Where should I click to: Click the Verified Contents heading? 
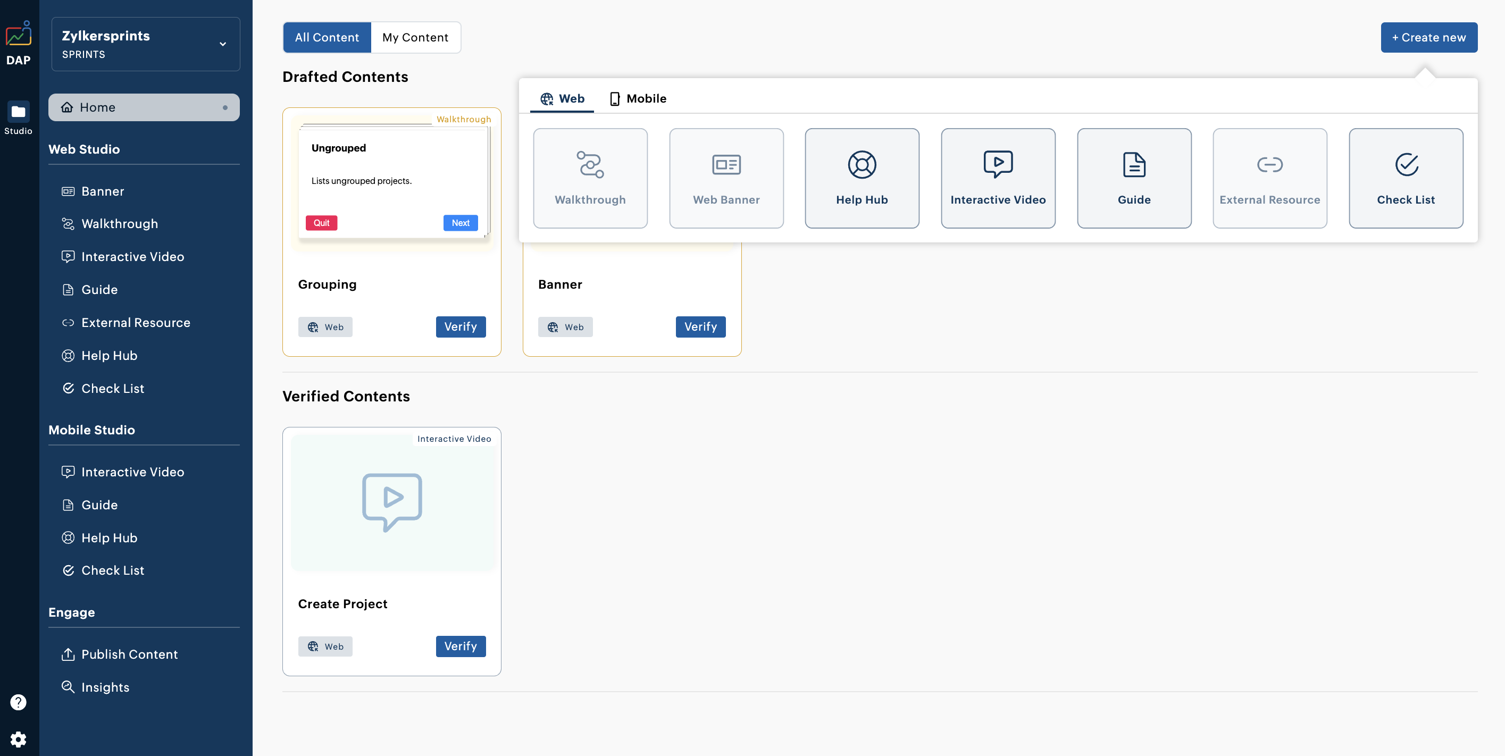coord(346,396)
